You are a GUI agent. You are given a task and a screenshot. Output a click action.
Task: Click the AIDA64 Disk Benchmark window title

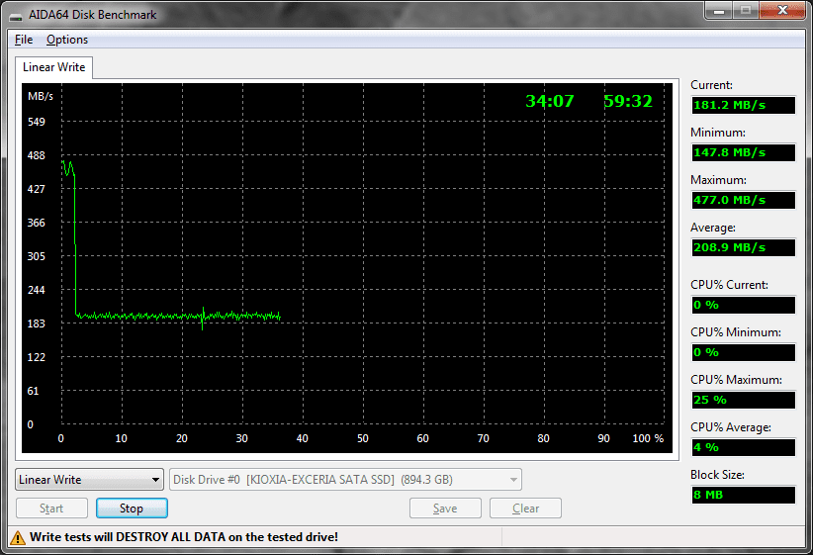click(x=92, y=15)
